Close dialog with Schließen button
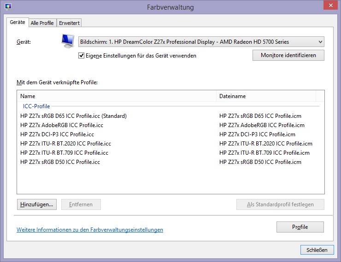 coord(317,250)
